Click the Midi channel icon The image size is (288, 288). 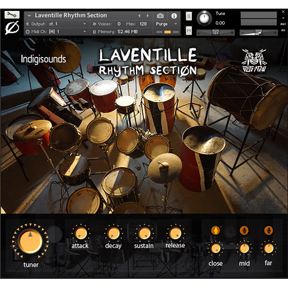tap(28, 32)
